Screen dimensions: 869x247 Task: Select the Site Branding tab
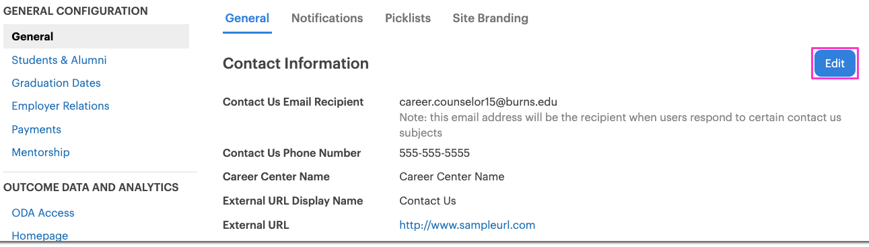point(490,18)
